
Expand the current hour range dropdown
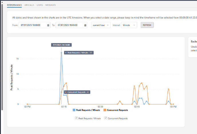pos(101,25)
